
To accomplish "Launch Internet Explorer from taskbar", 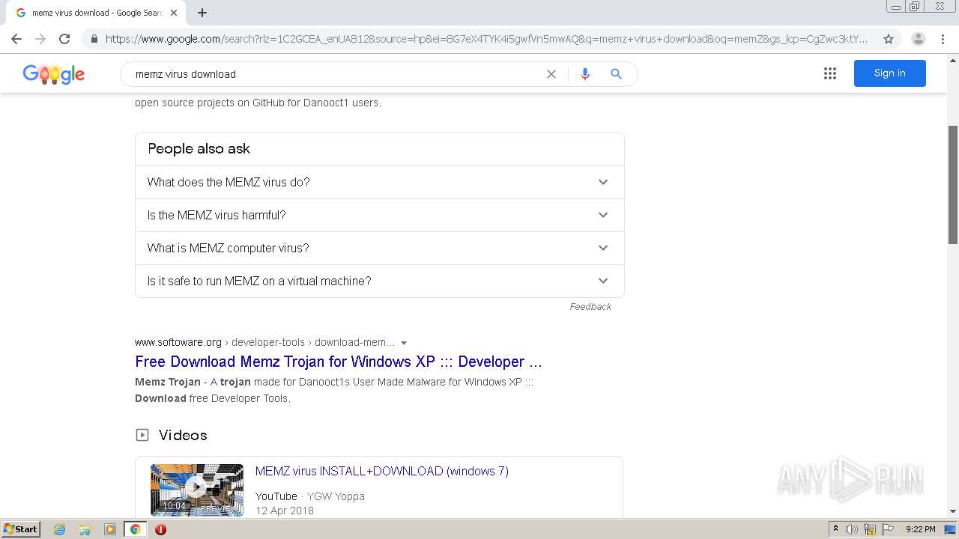I will (x=59, y=529).
